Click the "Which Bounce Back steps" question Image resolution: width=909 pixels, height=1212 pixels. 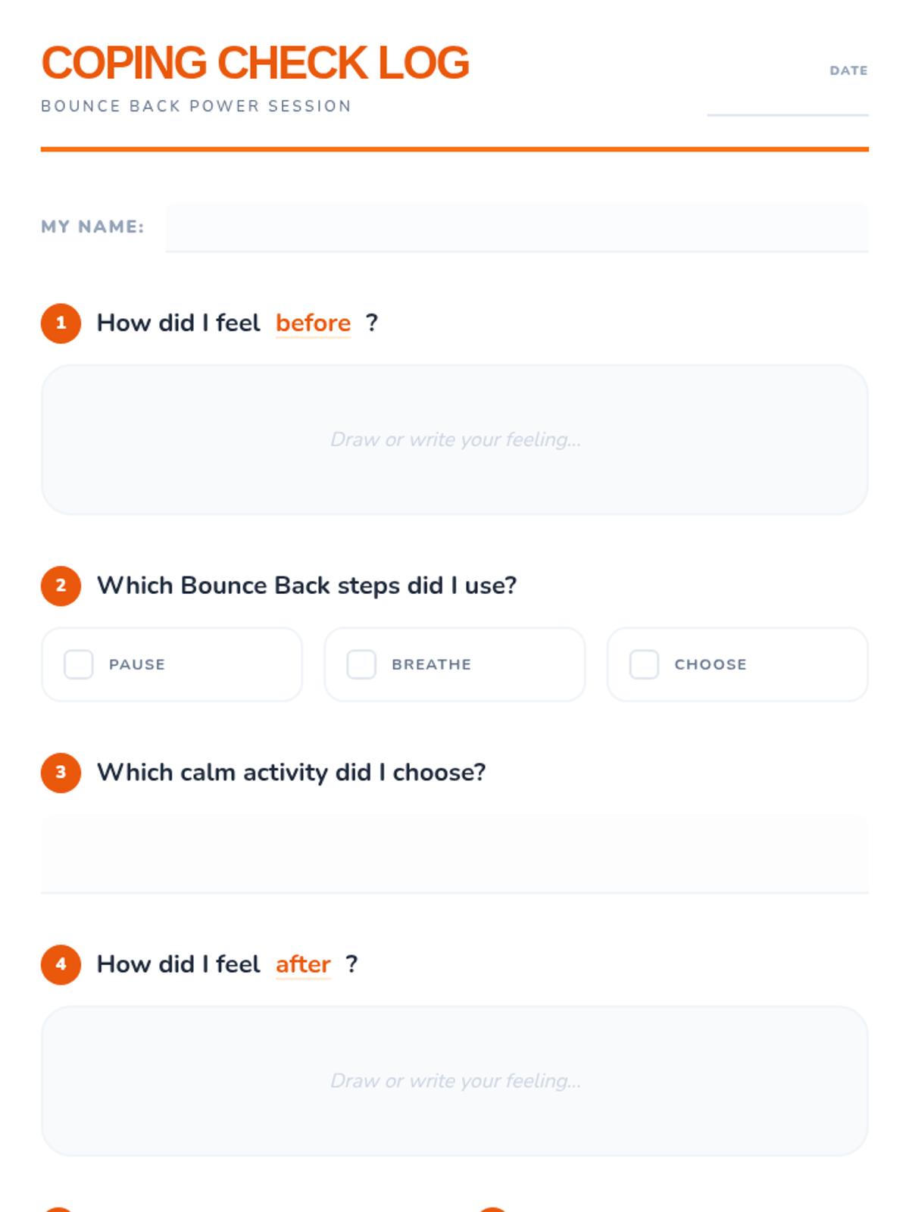307,586
